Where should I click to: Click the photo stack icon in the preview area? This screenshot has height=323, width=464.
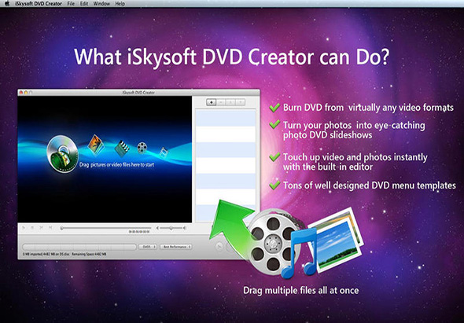click(96, 145)
